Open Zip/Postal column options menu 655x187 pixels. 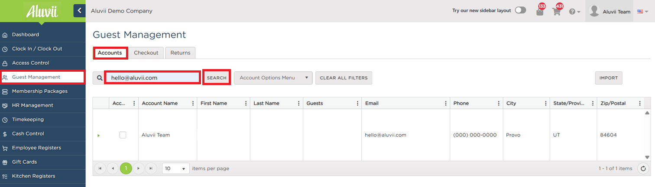pos(639,103)
